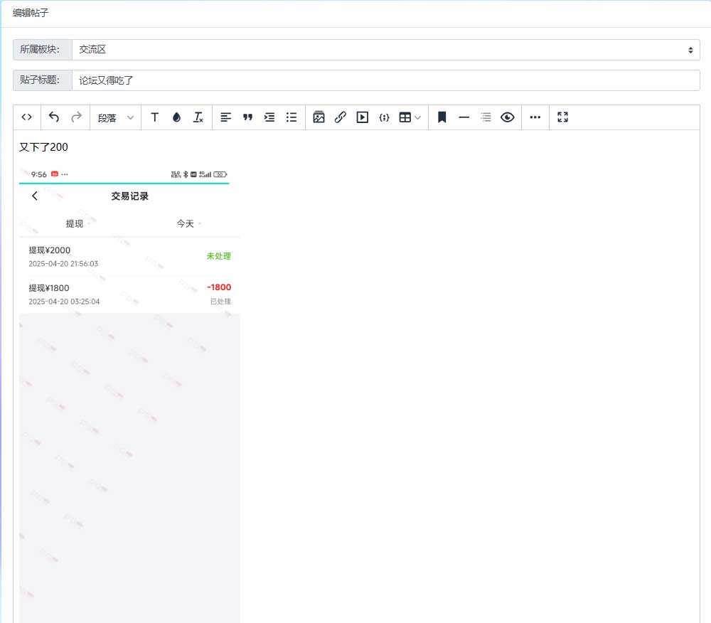Insert a code block
This screenshot has width=711, height=623.
click(x=384, y=117)
